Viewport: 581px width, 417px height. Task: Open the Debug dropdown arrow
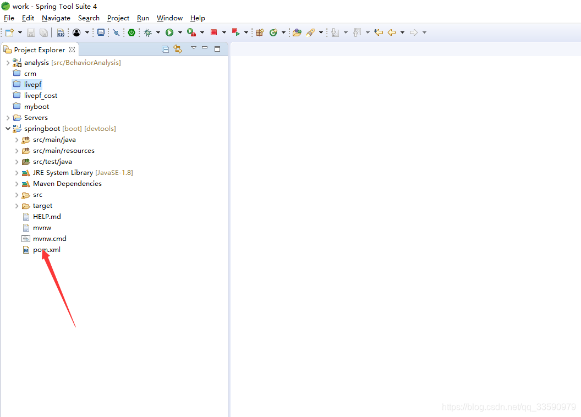click(158, 32)
